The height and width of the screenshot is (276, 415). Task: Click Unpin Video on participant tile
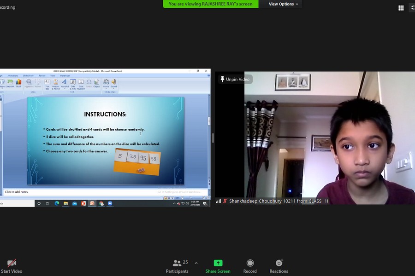[235, 79]
